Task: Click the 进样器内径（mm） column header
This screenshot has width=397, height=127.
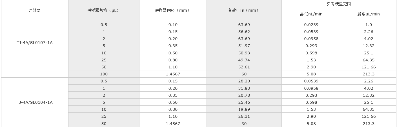Action: tap(173, 11)
